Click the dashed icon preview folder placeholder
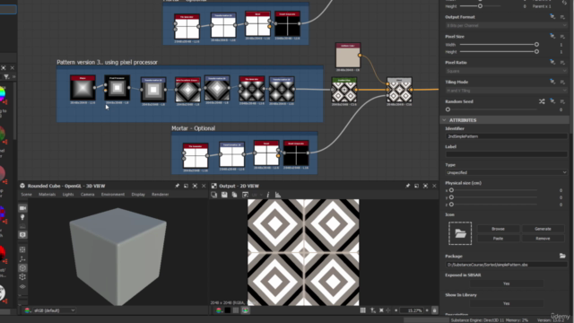This screenshot has width=574, height=323. pyautogui.click(x=460, y=233)
